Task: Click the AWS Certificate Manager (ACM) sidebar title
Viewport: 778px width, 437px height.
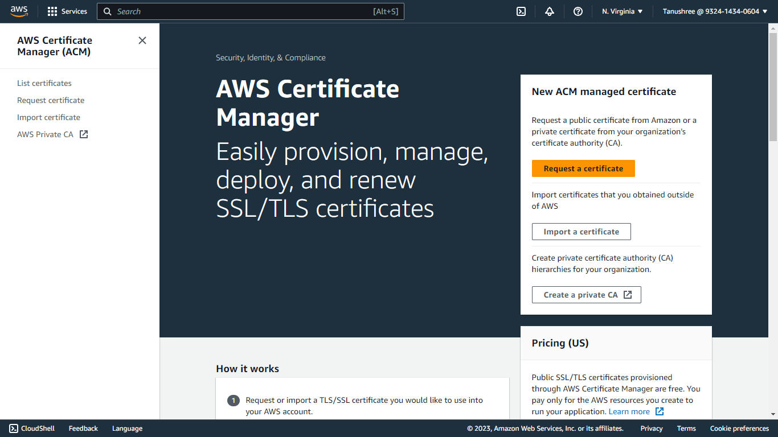Action: coord(55,46)
